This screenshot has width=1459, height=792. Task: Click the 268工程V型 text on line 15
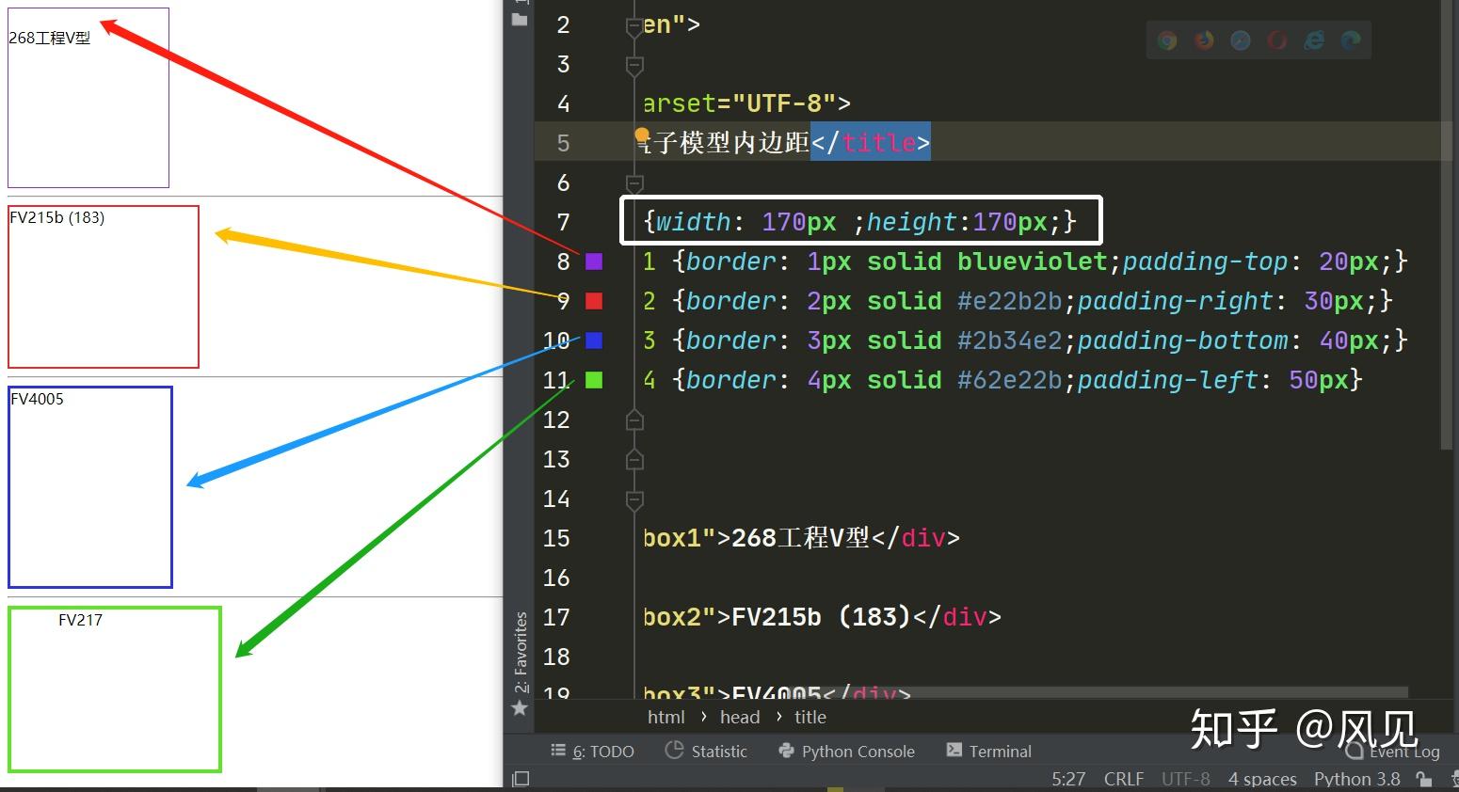point(801,538)
